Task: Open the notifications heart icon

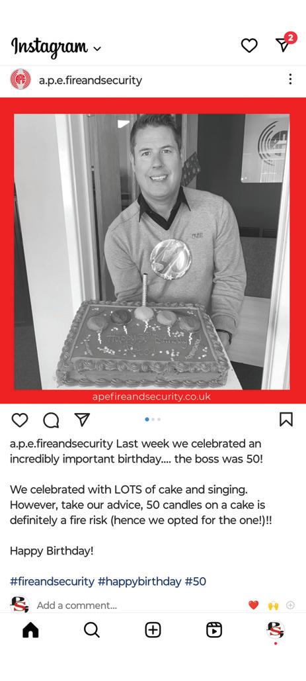Action: pyautogui.click(x=249, y=45)
